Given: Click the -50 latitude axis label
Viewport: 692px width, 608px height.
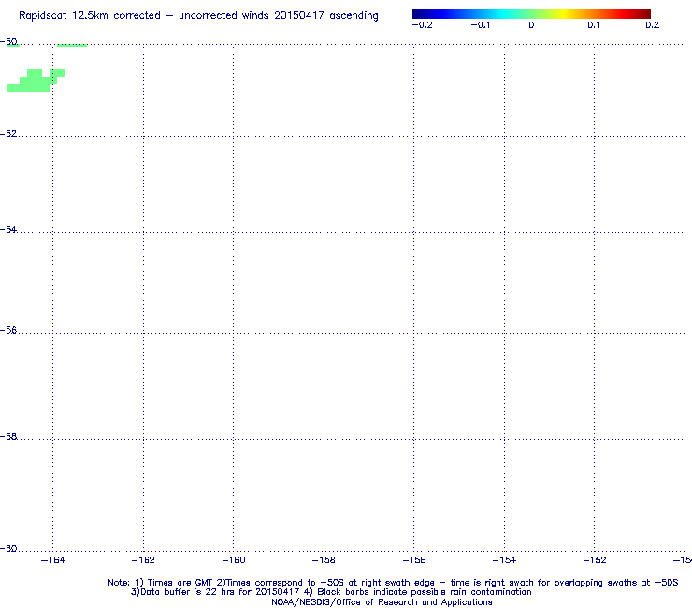Looking at the screenshot, I should (x=8, y=42).
